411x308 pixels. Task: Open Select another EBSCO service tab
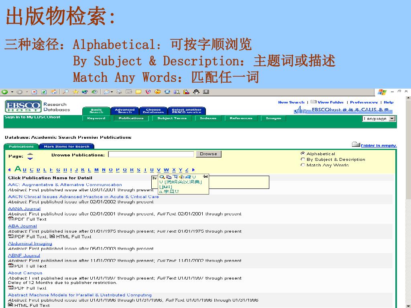click(187, 111)
